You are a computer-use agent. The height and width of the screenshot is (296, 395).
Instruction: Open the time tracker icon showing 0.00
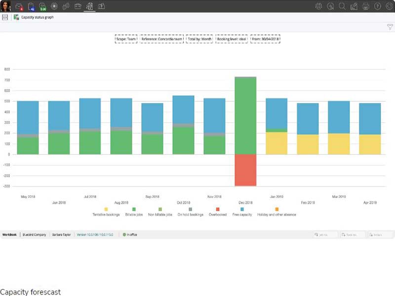click(43, 6)
